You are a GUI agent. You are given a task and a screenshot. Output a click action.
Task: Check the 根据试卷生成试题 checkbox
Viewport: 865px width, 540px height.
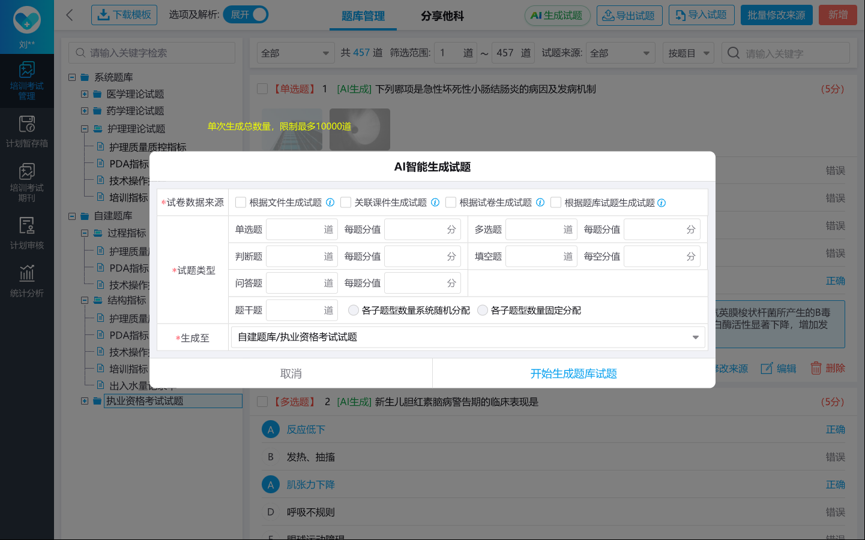click(451, 203)
